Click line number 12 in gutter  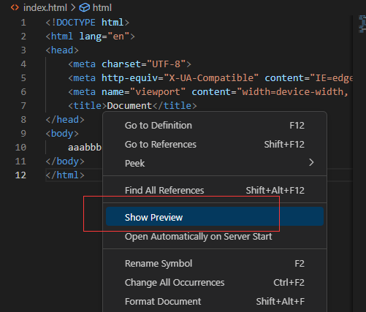tap(20, 175)
